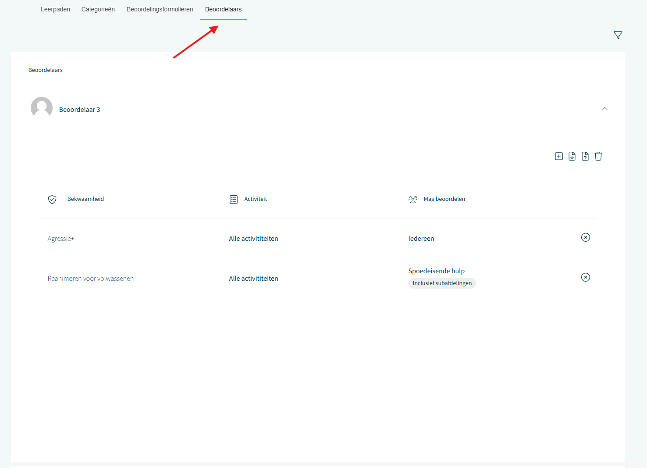The image size is (647, 468).
Task: Select the Beoordelaars tab
Action: click(x=223, y=9)
